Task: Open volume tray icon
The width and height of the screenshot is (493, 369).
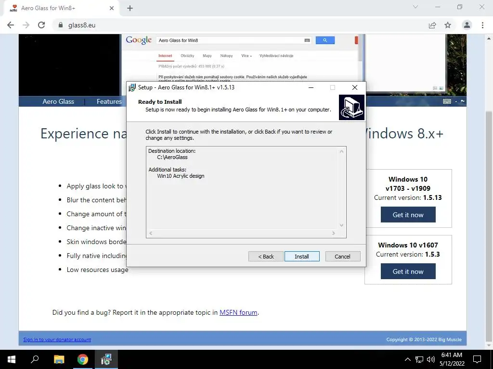Action: (431, 359)
